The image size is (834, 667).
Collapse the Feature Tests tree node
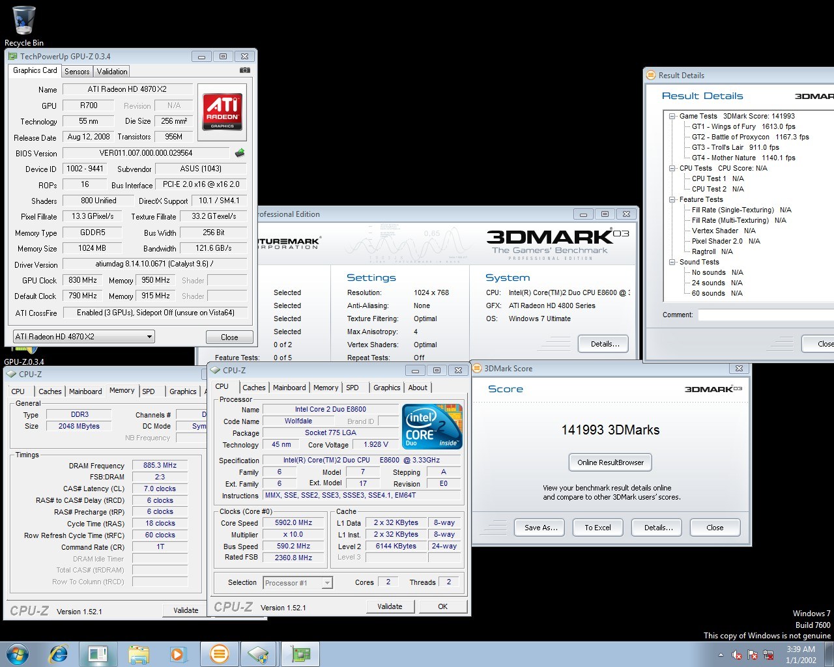672,199
